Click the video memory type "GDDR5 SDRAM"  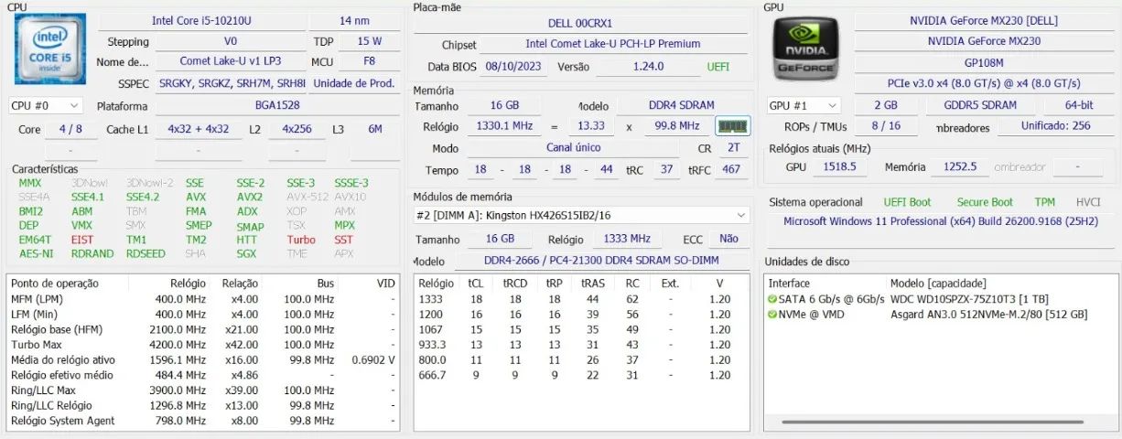coord(979,105)
